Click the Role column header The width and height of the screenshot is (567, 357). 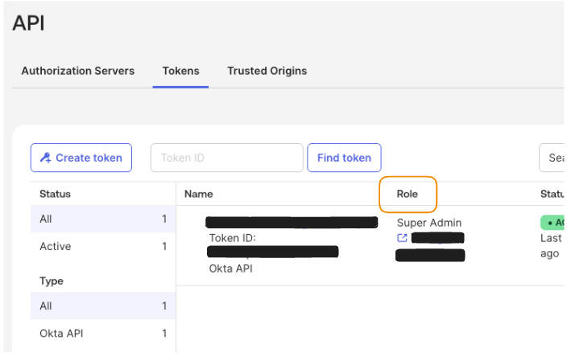408,194
